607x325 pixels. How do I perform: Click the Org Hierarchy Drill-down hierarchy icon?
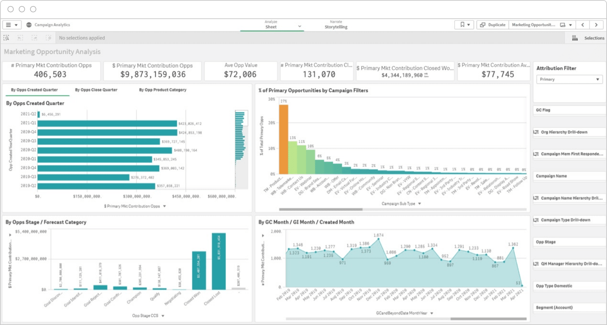536,132
